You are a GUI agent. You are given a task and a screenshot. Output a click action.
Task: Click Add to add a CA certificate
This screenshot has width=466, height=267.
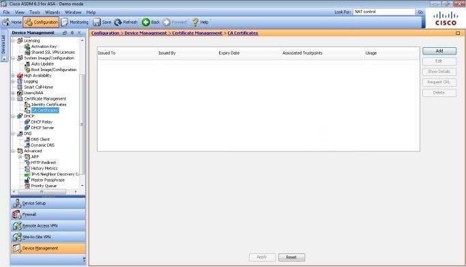pyautogui.click(x=439, y=51)
